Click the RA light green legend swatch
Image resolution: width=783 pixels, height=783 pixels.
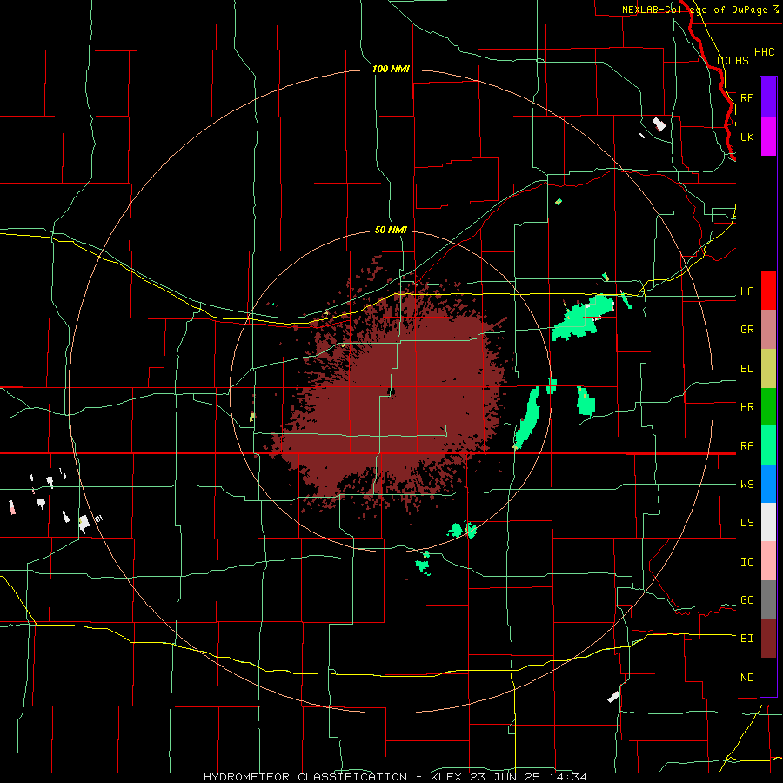768,445
